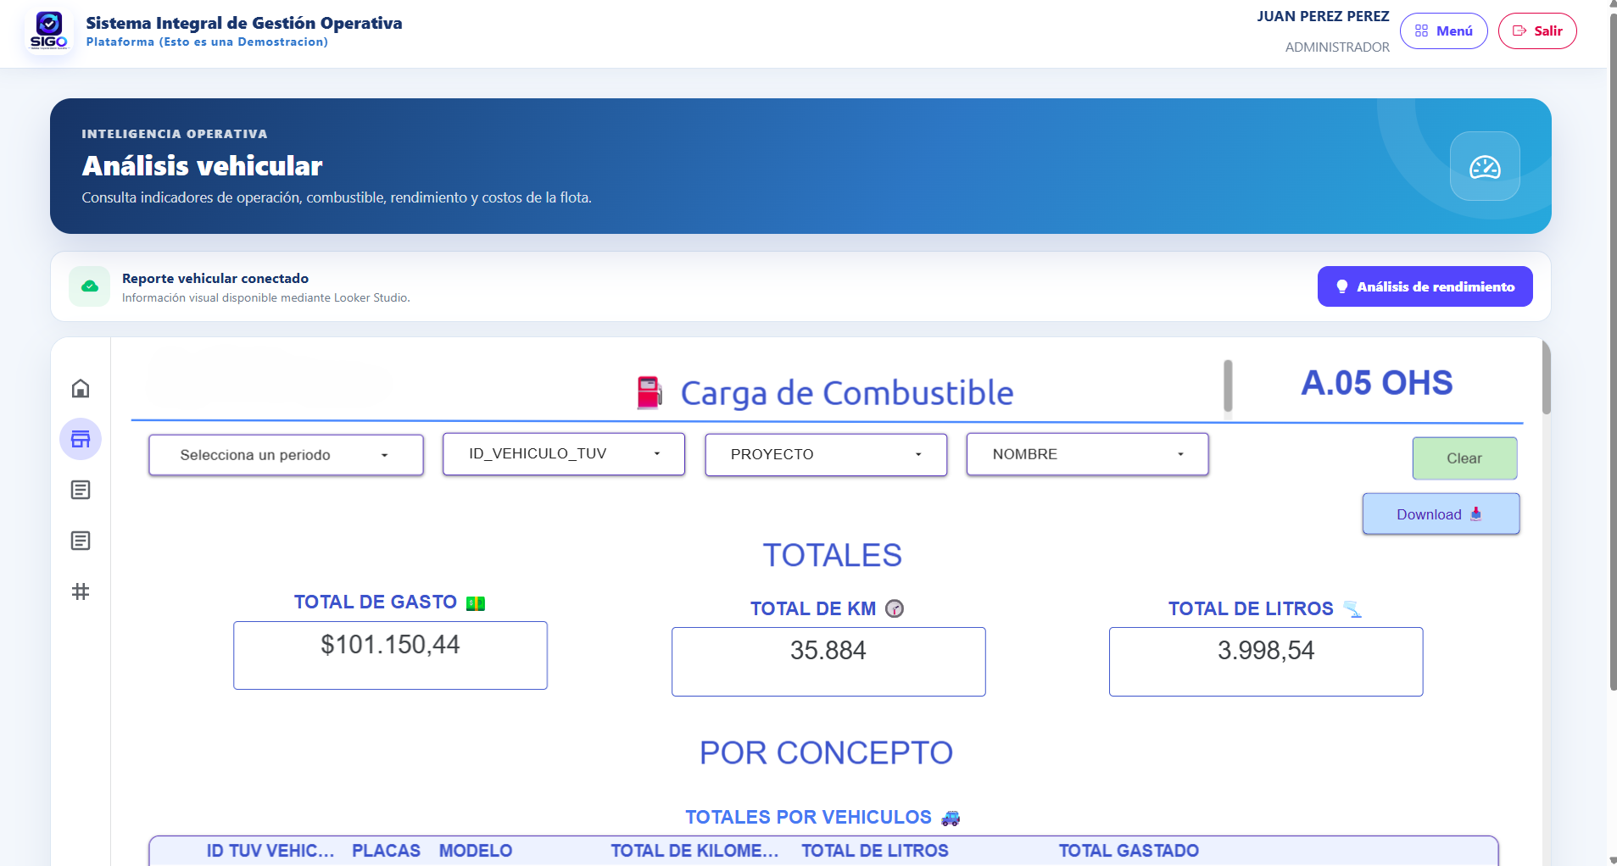Select the store page icon in sidebar
The image size is (1617, 866).
pyautogui.click(x=81, y=439)
